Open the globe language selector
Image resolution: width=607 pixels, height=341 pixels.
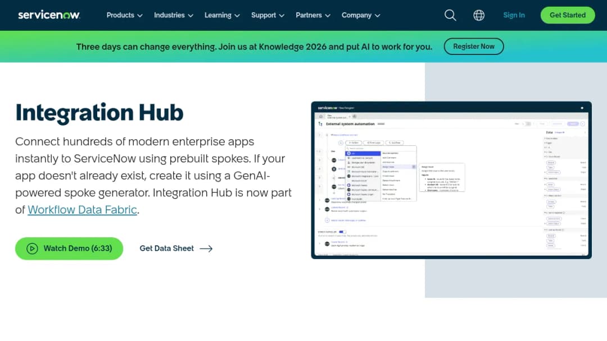(479, 15)
